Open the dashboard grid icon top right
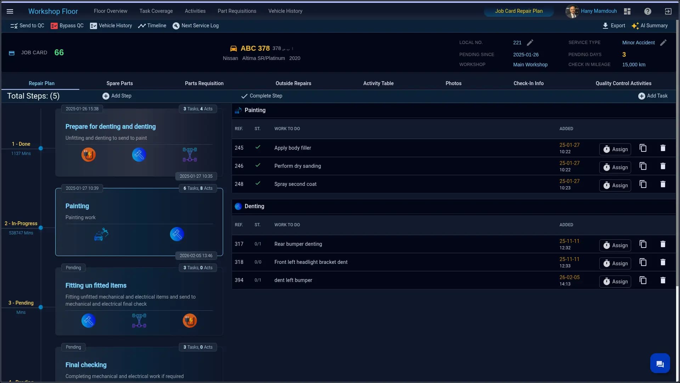The width and height of the screenshot is (680, 383). click(627, 11)
